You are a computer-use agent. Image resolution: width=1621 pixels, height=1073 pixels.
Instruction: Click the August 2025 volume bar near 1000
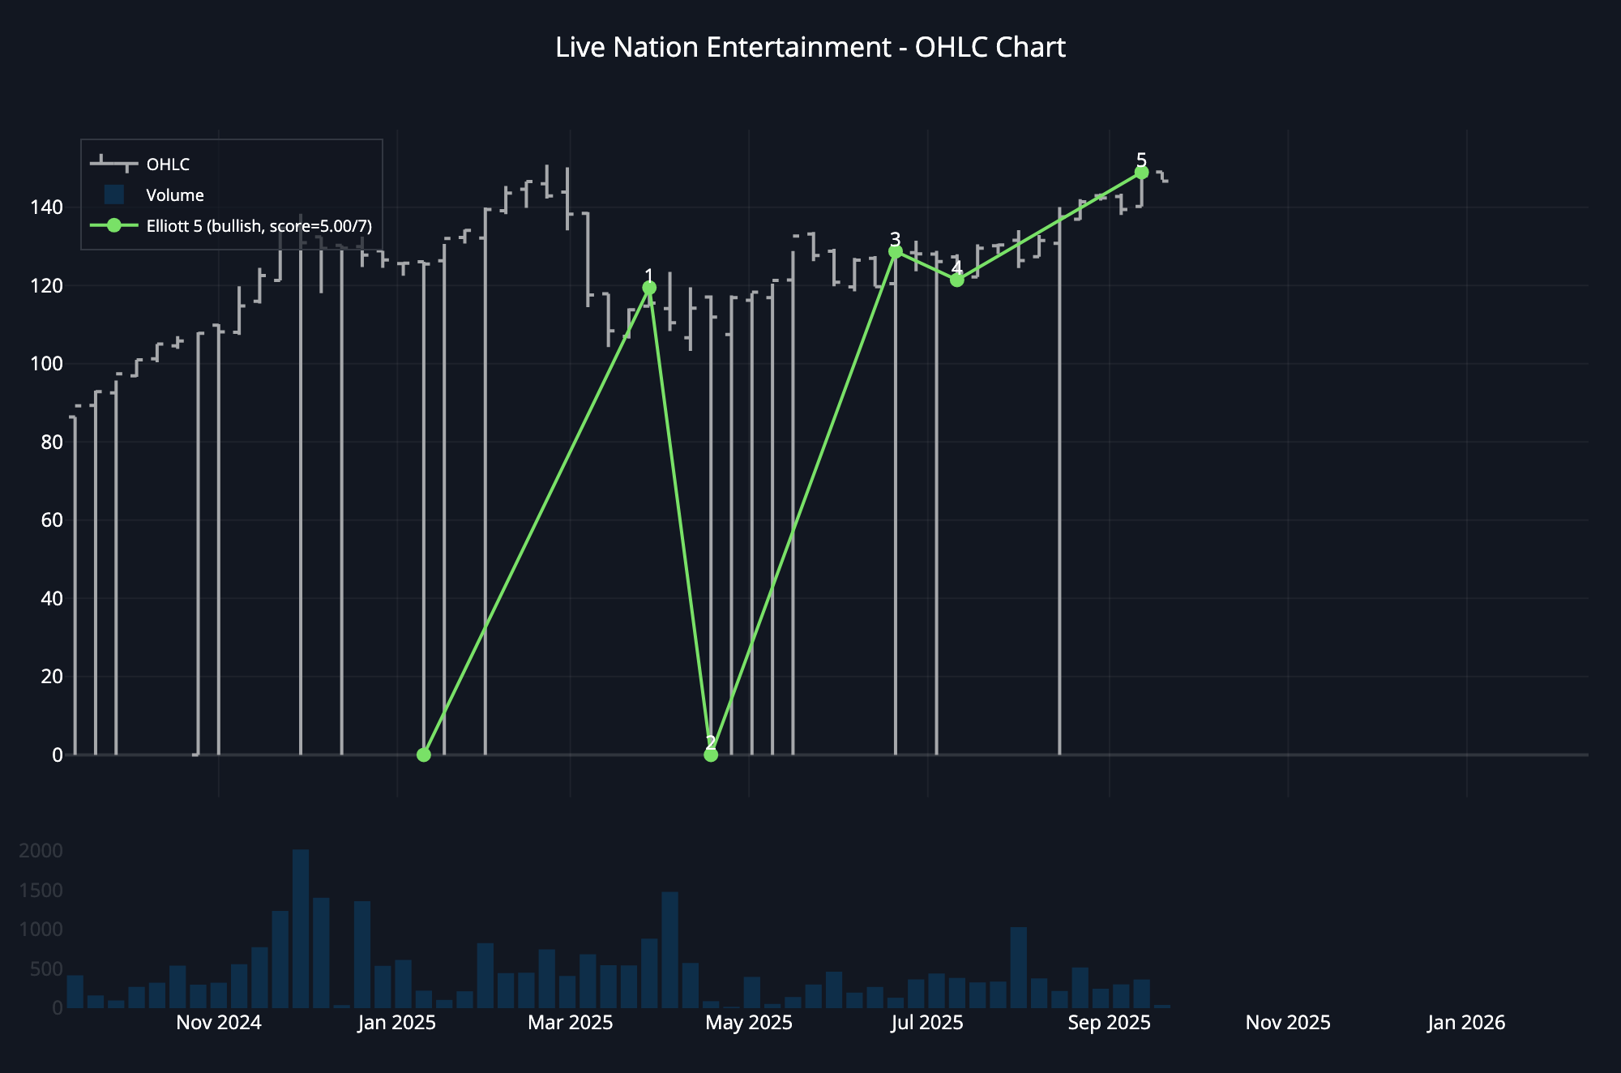[1019, 967]
